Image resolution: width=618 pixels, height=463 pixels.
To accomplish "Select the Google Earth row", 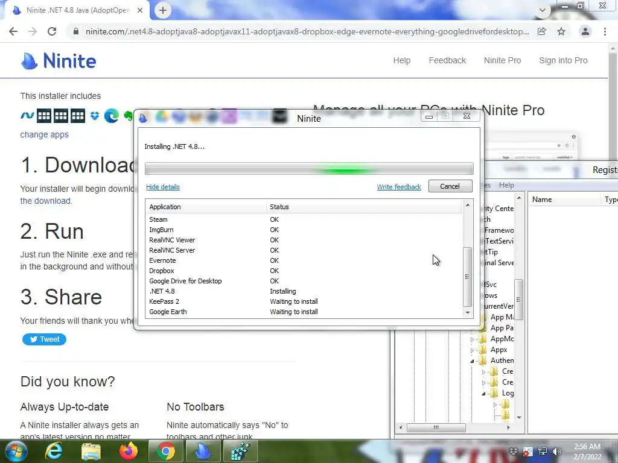I will pos(304,312).
